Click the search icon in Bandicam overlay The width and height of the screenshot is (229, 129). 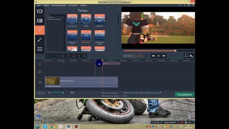click(158, 122)
